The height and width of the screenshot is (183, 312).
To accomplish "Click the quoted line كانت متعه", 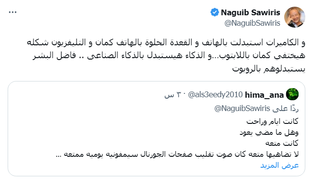I will click(282, 143).
